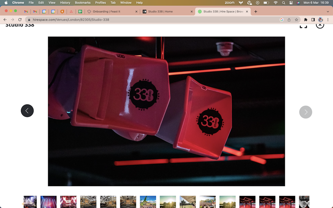Expand the gallery to fullscreen
Viewport: 333px width, 208px height.
303,26
